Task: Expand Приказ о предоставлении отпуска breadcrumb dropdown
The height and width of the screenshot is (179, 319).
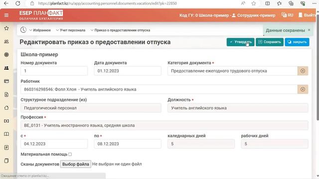Action: coord(120,30)
